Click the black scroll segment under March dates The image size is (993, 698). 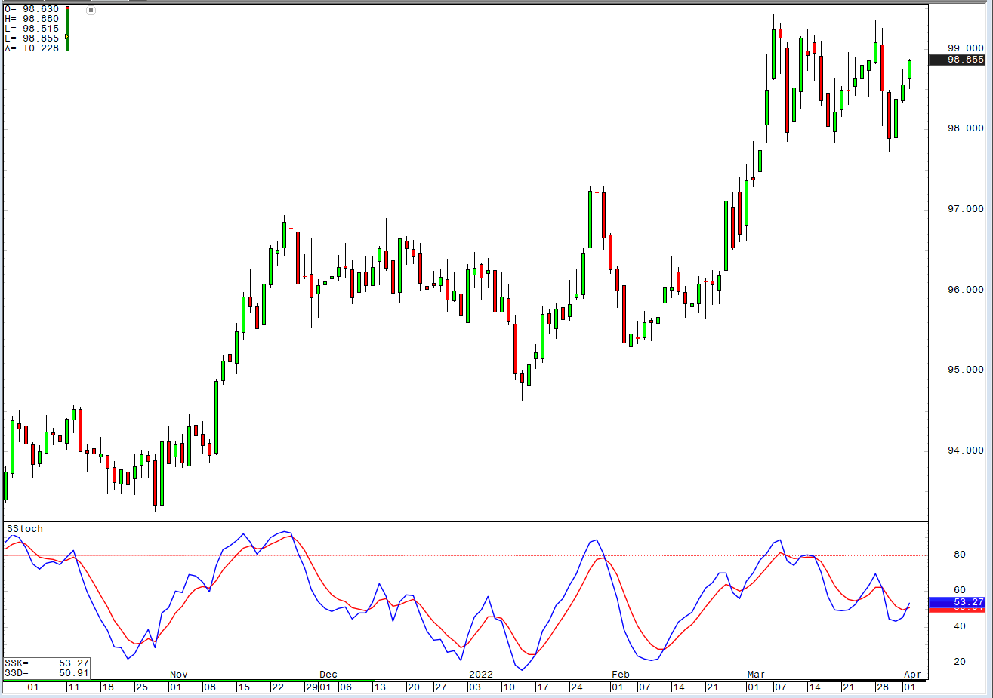pyautogui.click(x=868, y=681)
